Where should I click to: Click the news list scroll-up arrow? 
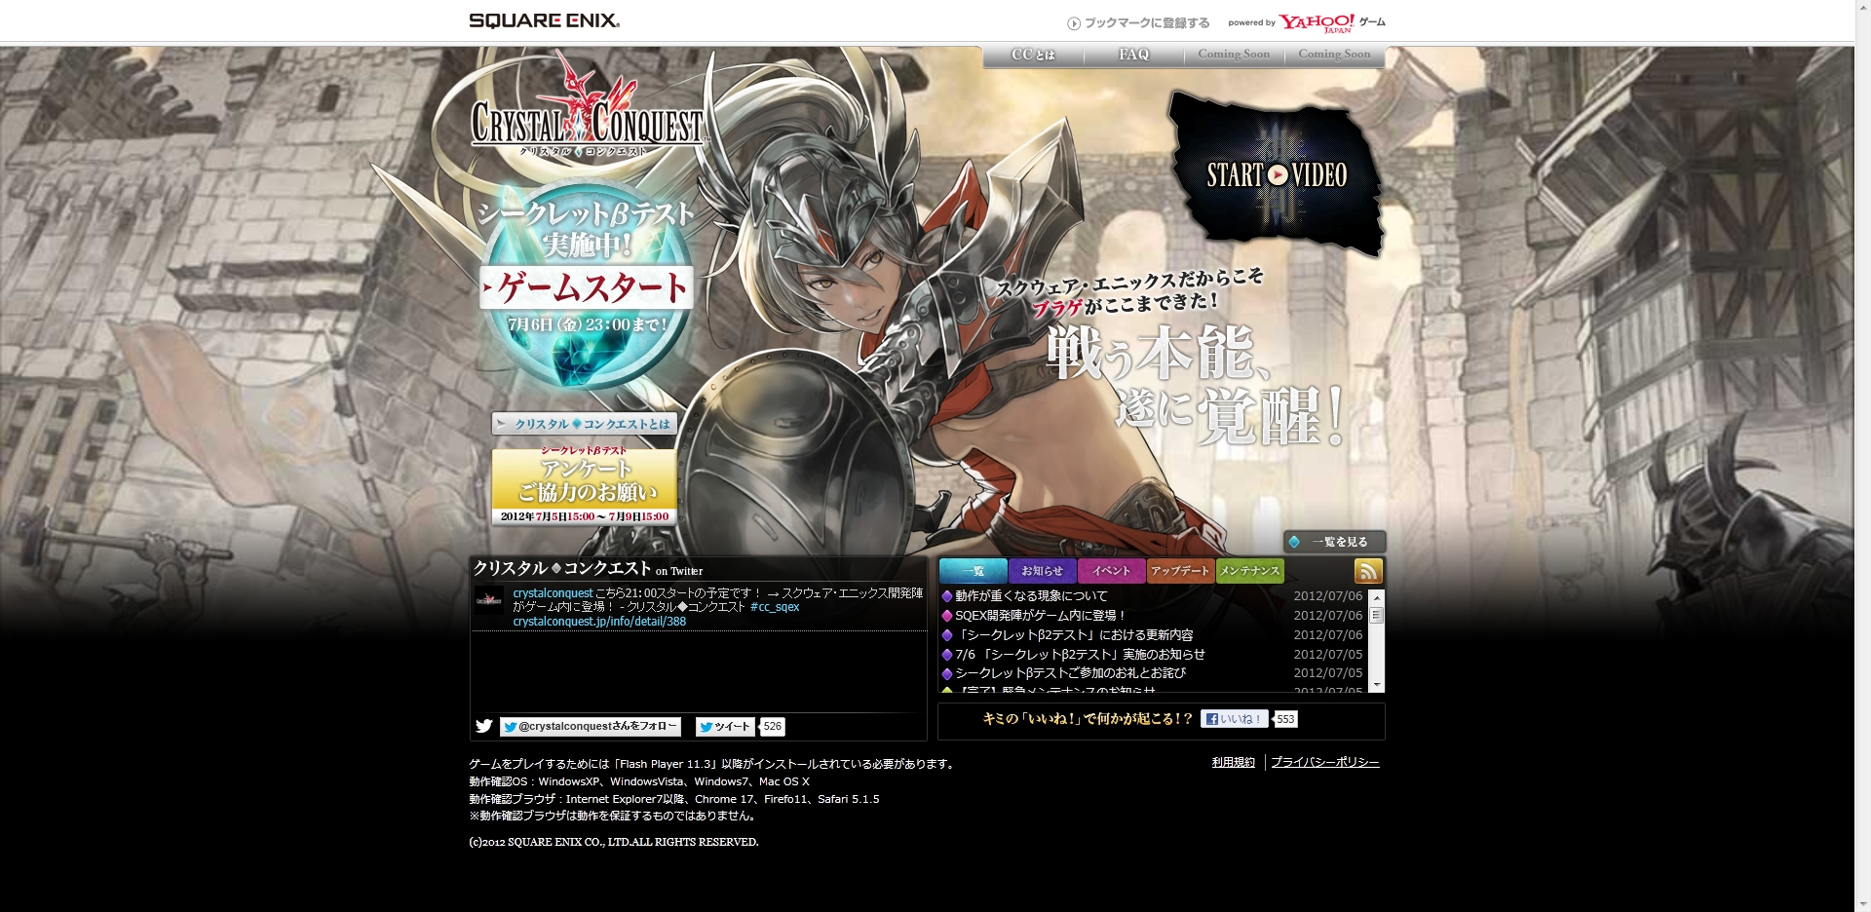[x=1377, y=597]
